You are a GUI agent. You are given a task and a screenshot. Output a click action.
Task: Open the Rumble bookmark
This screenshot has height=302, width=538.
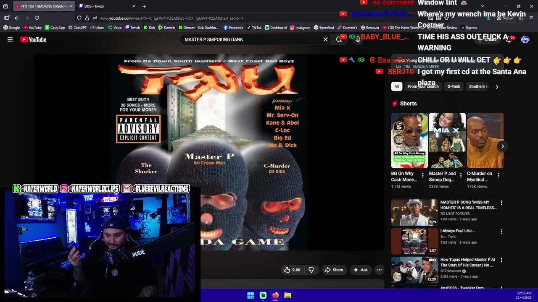point(167,28)
